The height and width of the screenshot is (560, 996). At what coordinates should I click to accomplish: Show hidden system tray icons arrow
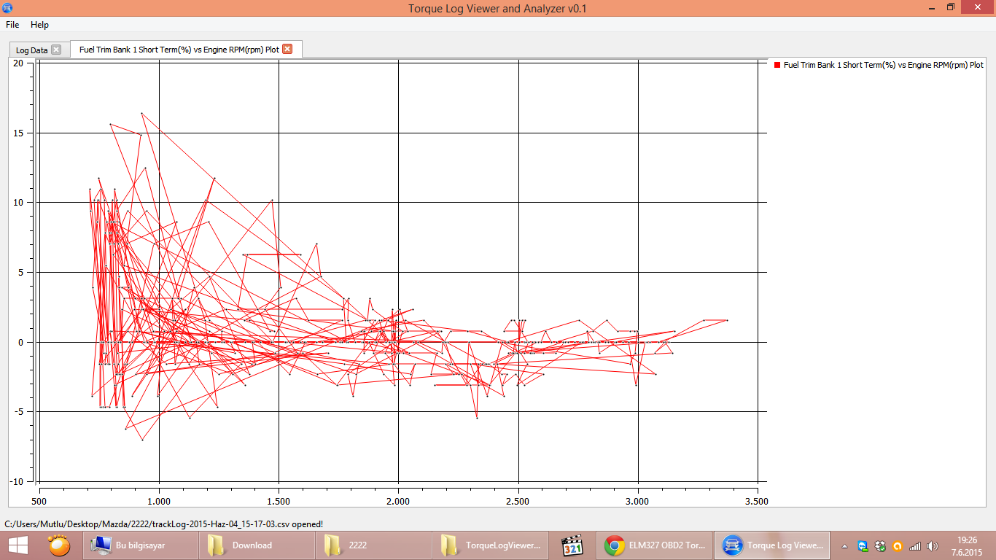(x=847, y=545)
